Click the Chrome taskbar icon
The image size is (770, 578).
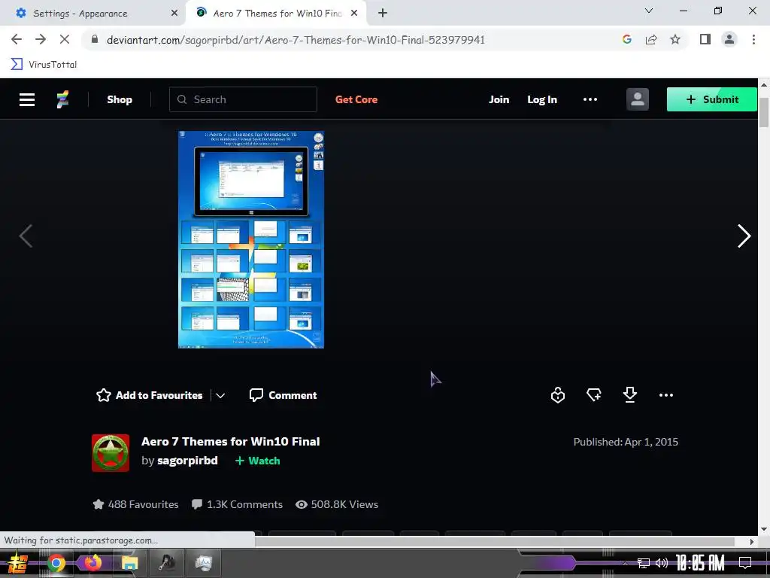[x=56, y=563]
